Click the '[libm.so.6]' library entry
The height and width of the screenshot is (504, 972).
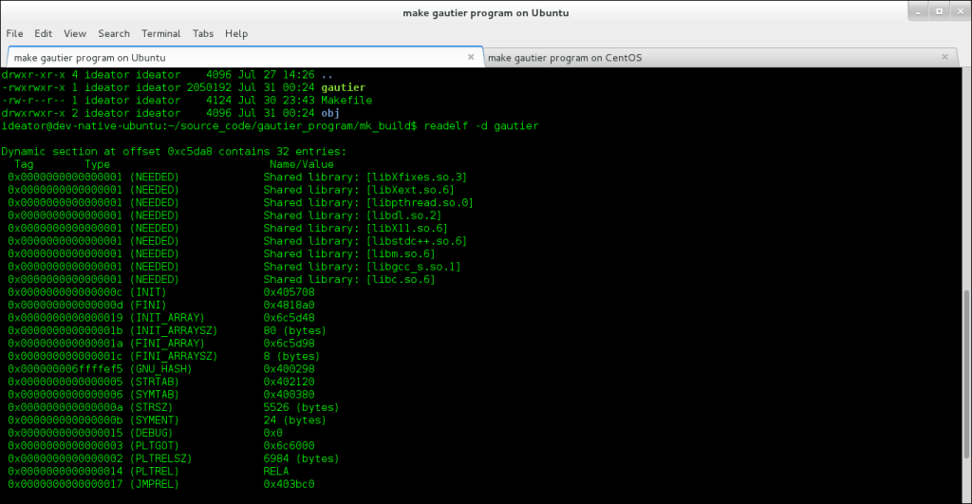[401, 254]
